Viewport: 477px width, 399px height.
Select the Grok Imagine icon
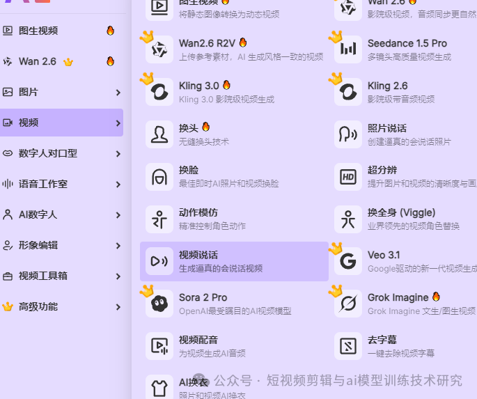pyautogui.click(x=348, y=304)
